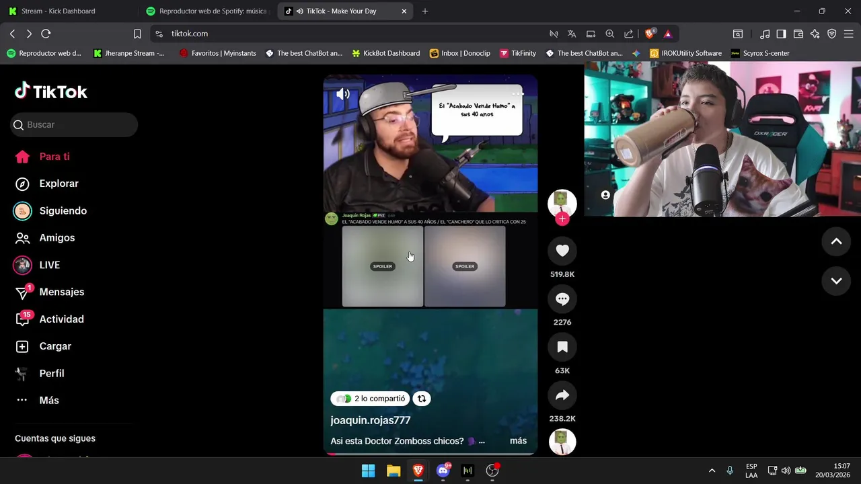This screenshot has height=484, width=861.
Task: Mute the video with the speaker icon
Action: tap(343, 94)
